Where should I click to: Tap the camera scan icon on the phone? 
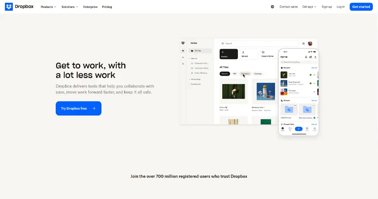(310, 57)
